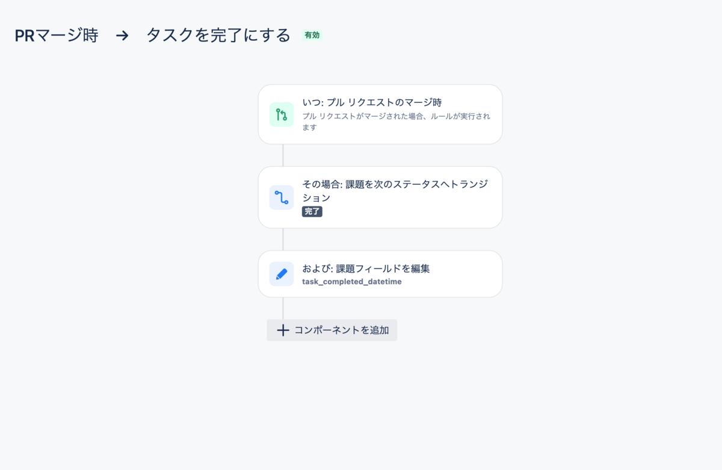Viewport: 722px width, 470px height.
Task: Expand the pull request trigger component
Action: (x=380, y=114)
